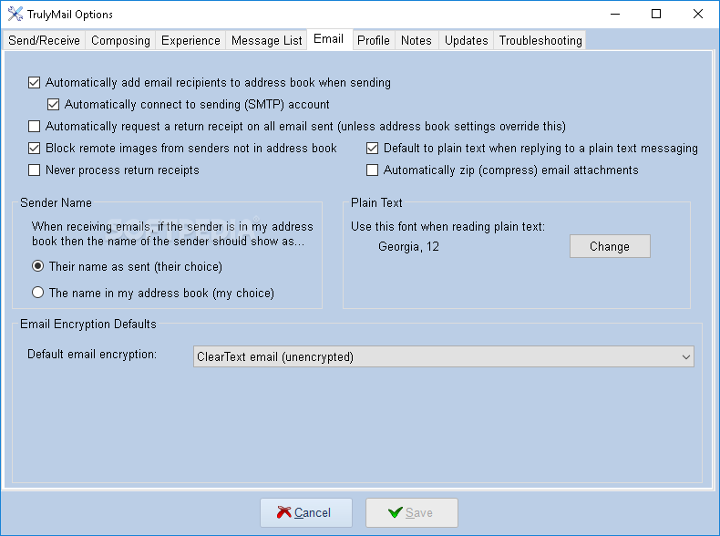Click the Change font button
720x536 pixels.
(x=610, y=246)
